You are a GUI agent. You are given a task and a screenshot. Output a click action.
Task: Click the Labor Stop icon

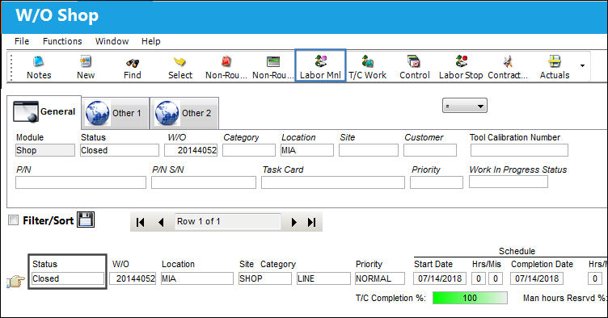point(461,67)
